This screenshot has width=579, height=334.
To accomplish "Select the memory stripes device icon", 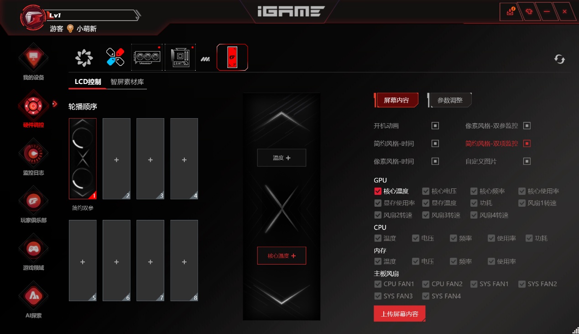I will coord(205,58).
